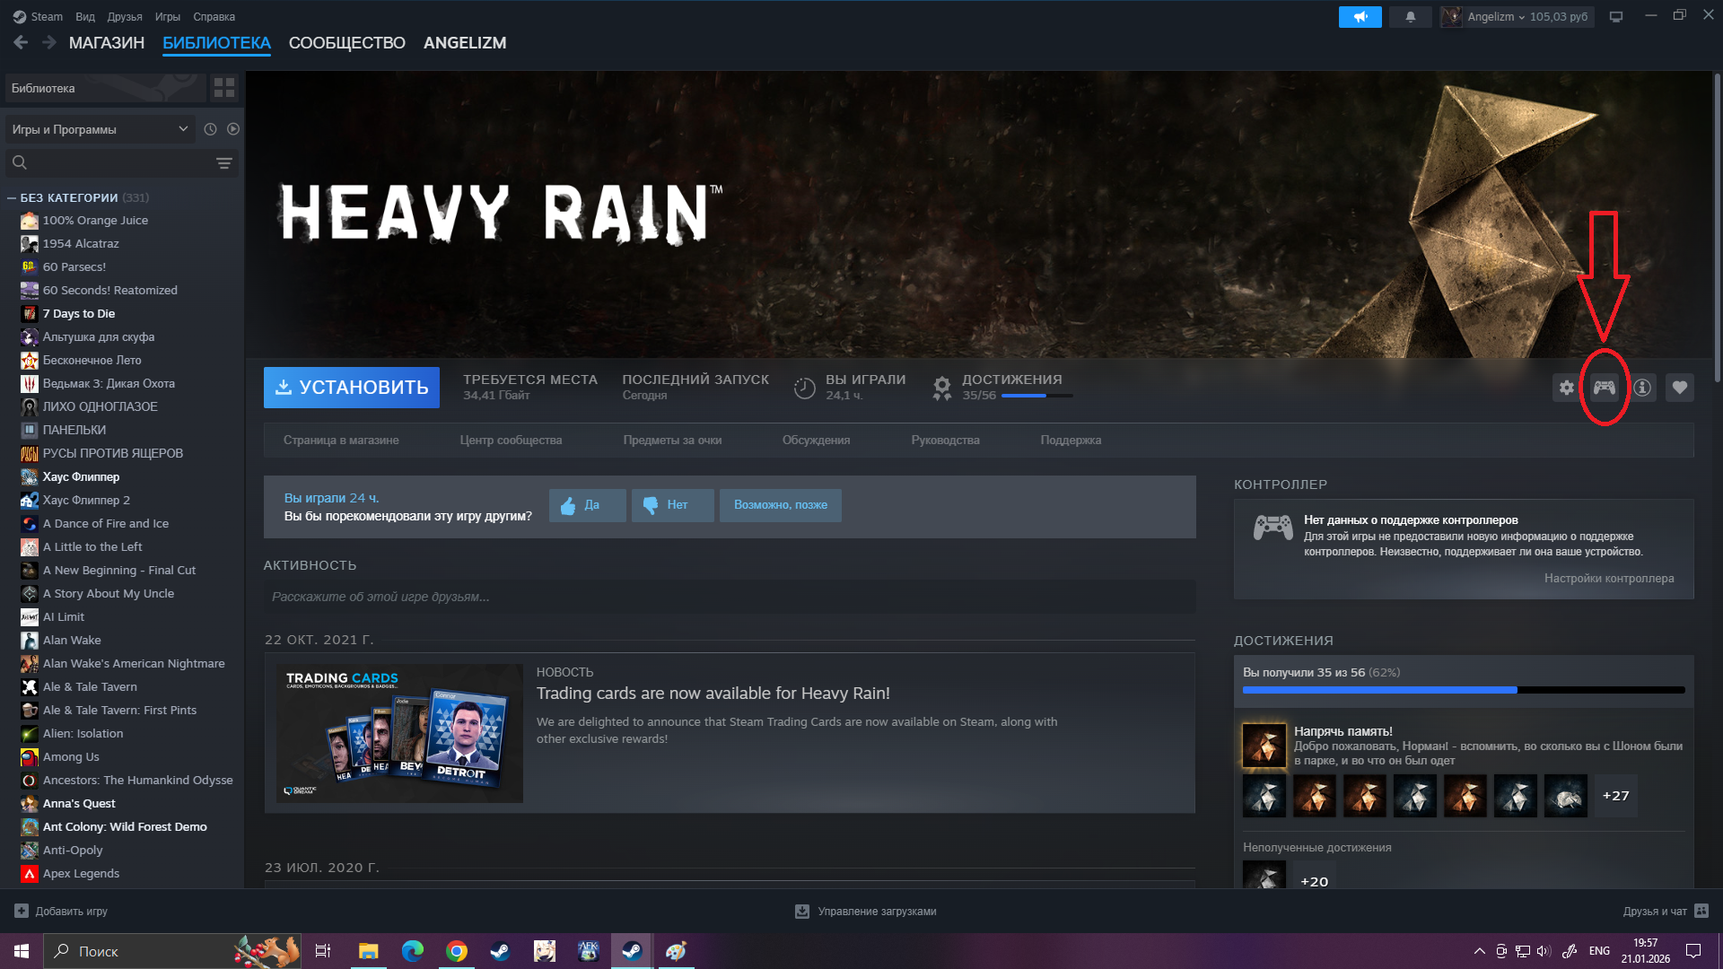Image resolution: width=1723 pixels, height=969 pixels.
Task: Switch library to grid view icon
Action: click(x=224, y=88)
